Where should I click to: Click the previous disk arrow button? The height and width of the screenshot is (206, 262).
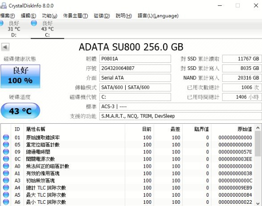[5, 47]
